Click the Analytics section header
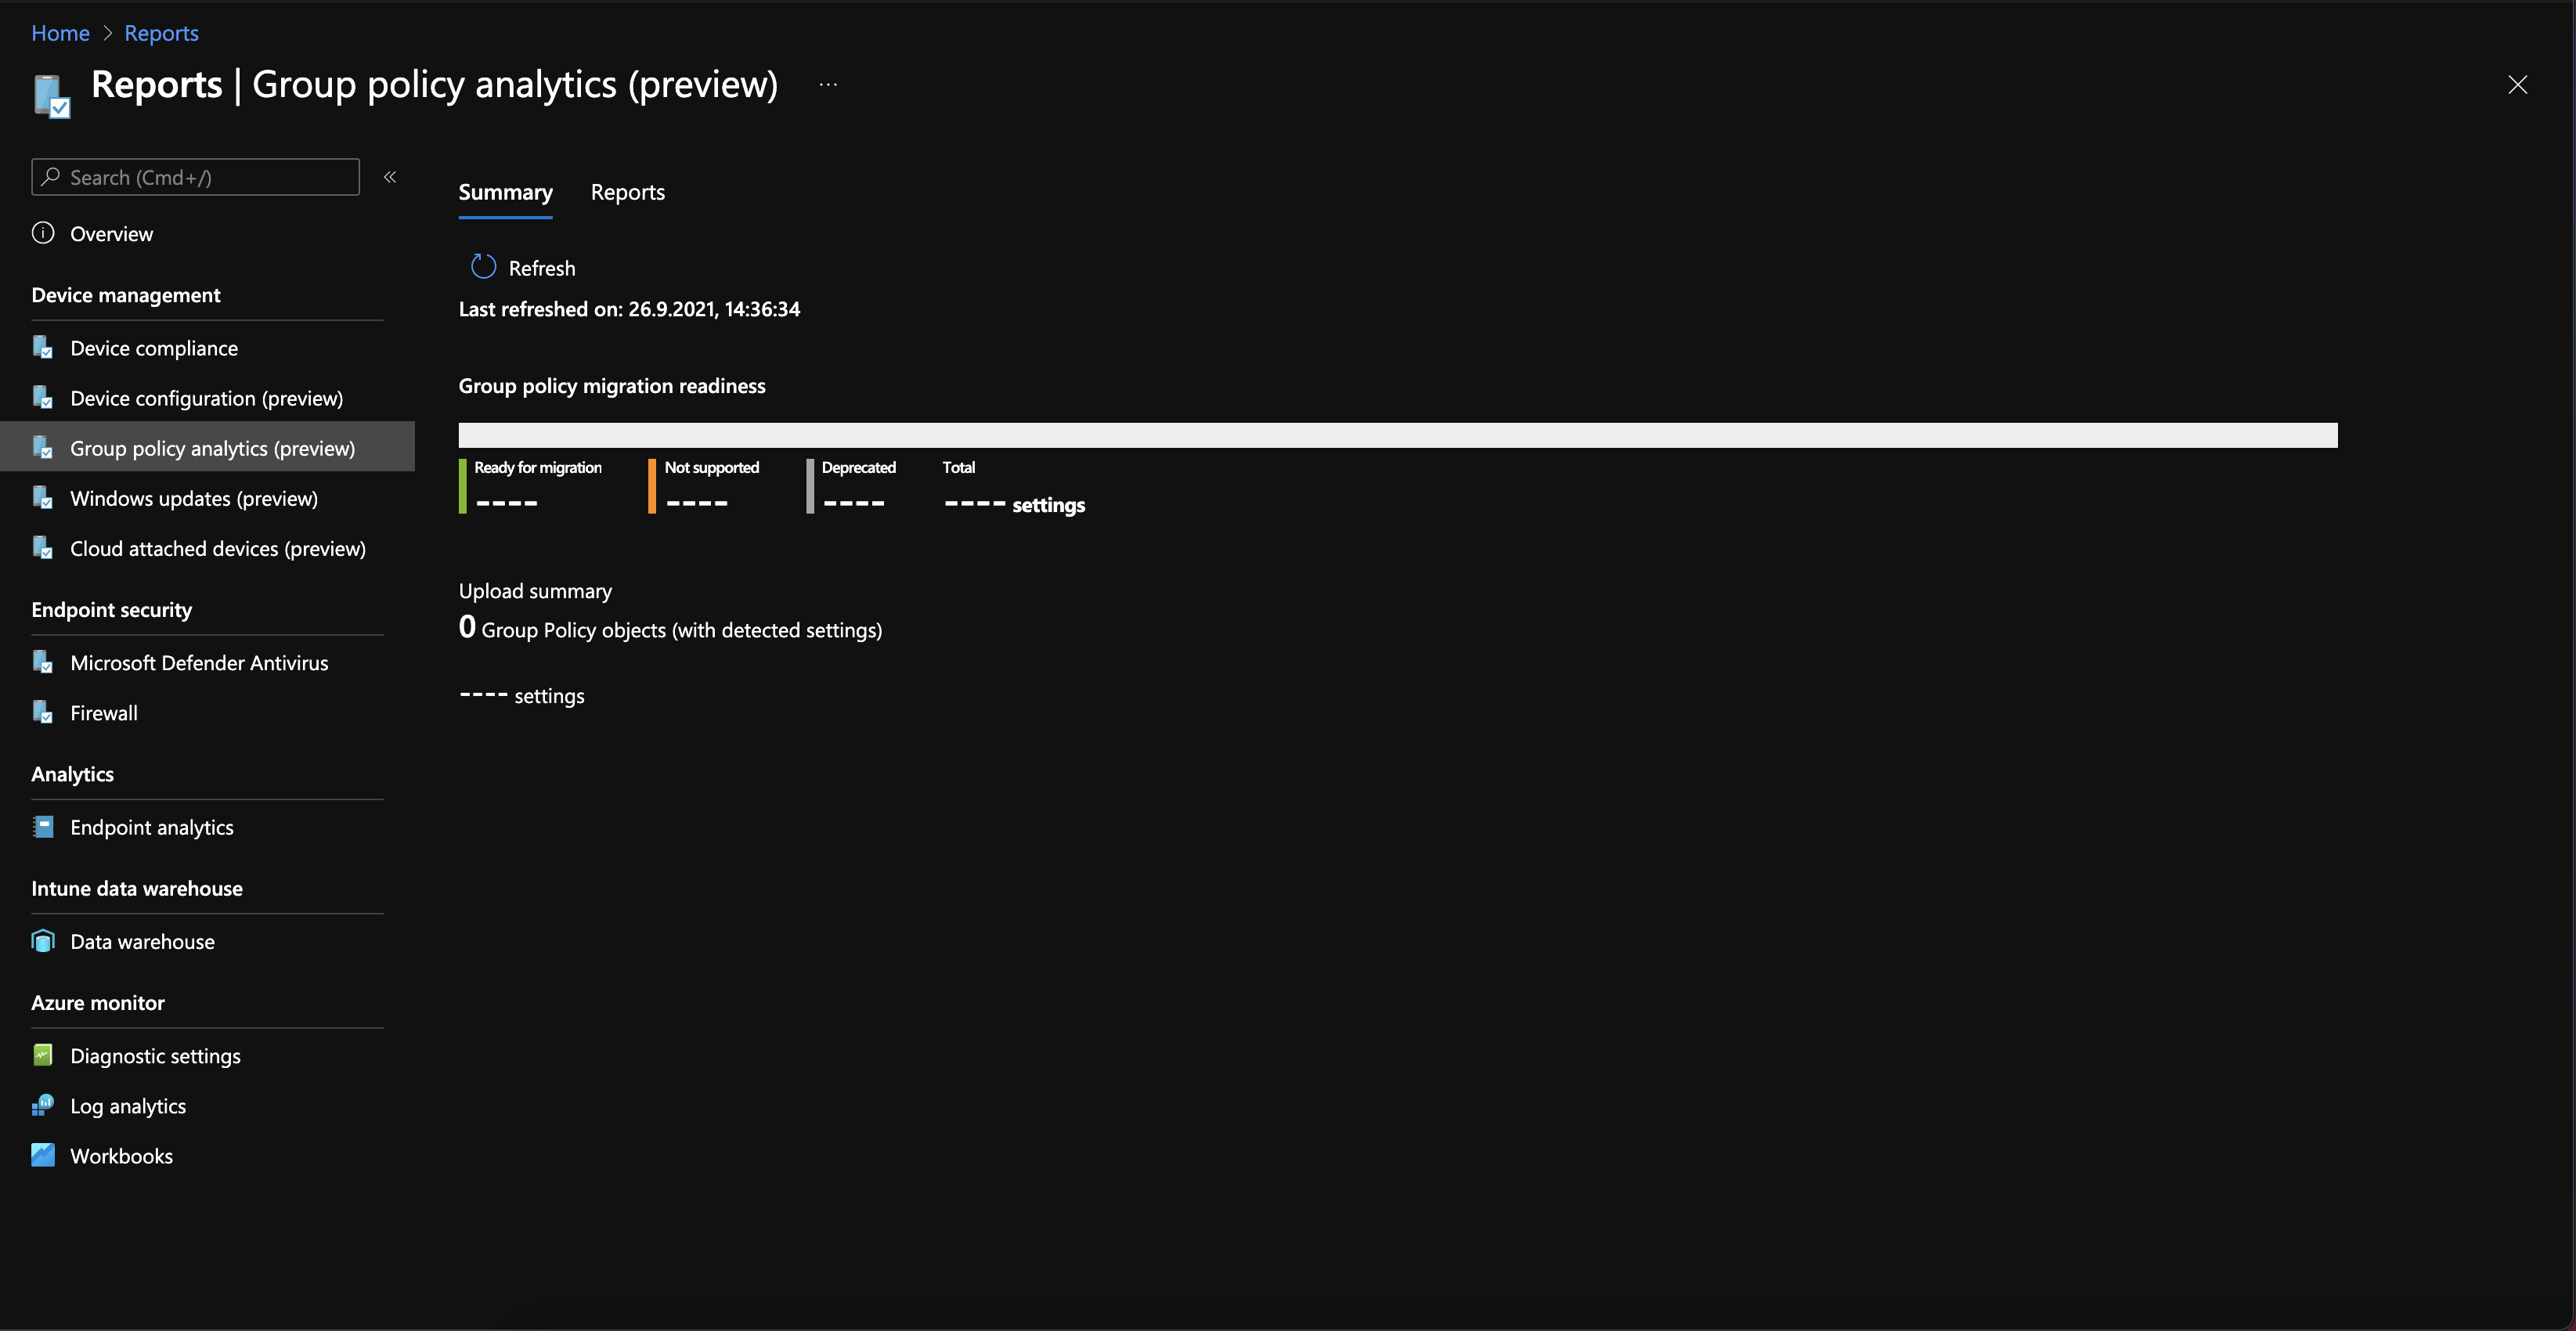 click(72, 774)
